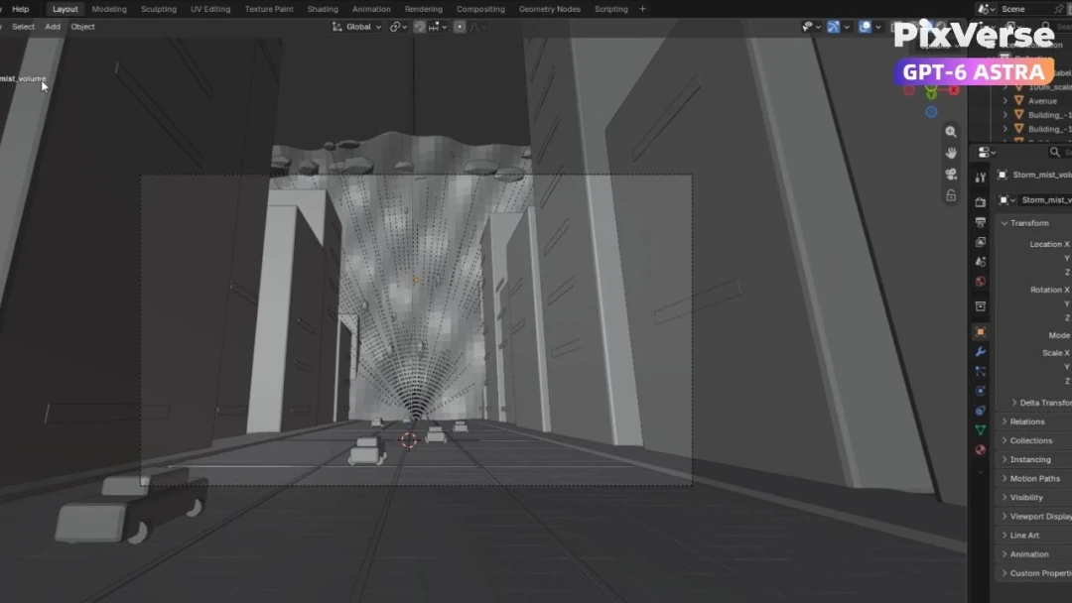The image size is (1072, 603).
Task: Open the proportional falloff dropdown
Action: pyautogui.click(x=477, y=27)
